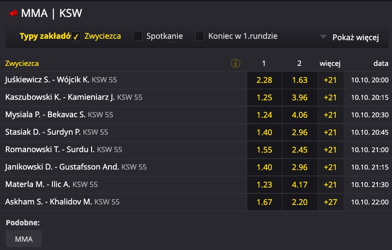Image resolution: width=392 pixels, height=250 pixels.
Task: Select the MMA tag under Podobne
Action: pos(24,239)
